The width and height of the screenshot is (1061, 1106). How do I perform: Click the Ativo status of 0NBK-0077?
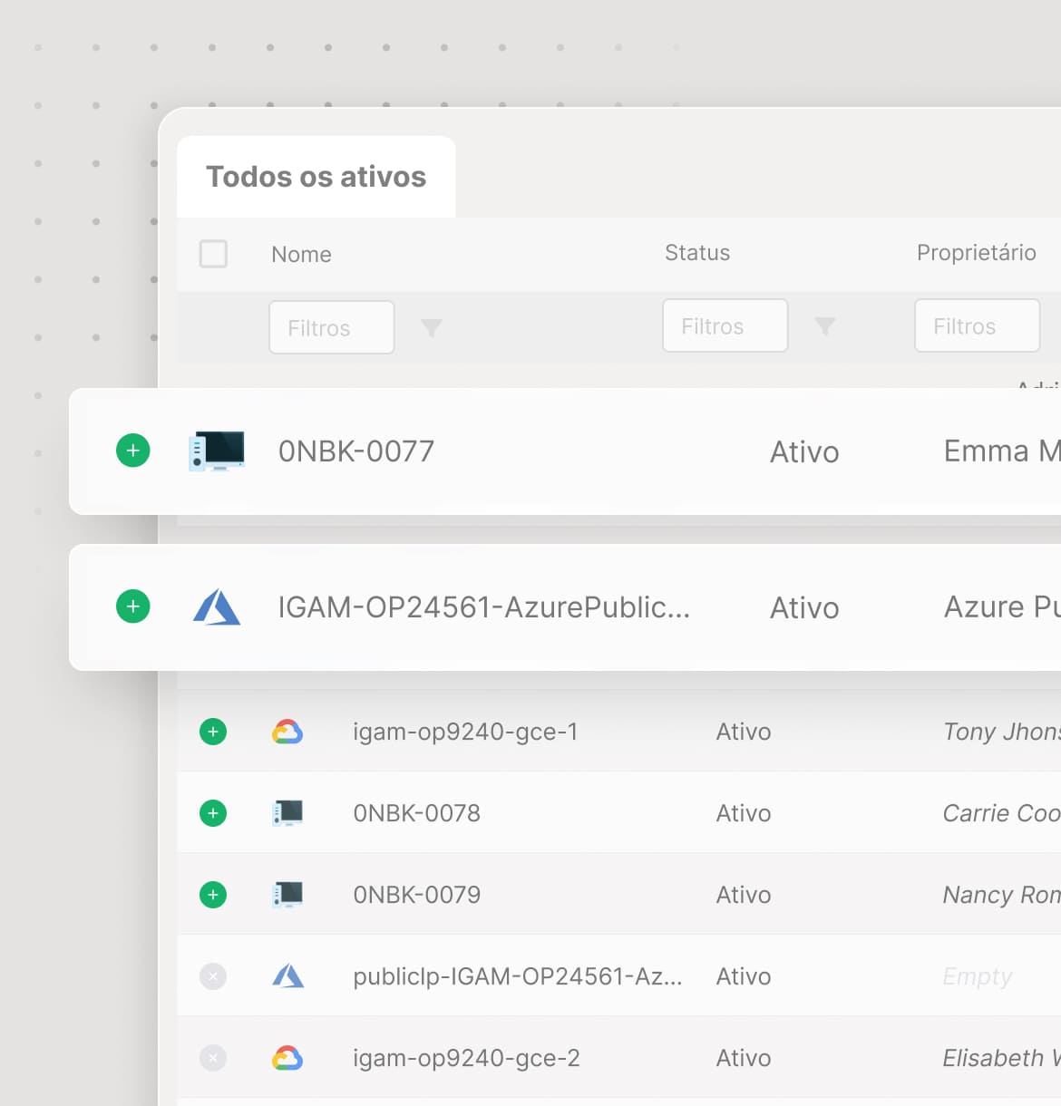click(x=804, y=451)
